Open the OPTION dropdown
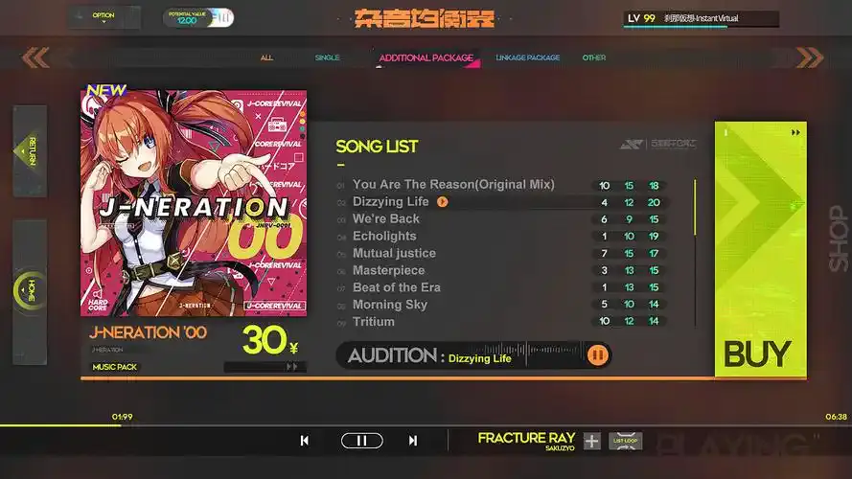Image resolution: width=852 pixels, height=479 pixels. 104,18
